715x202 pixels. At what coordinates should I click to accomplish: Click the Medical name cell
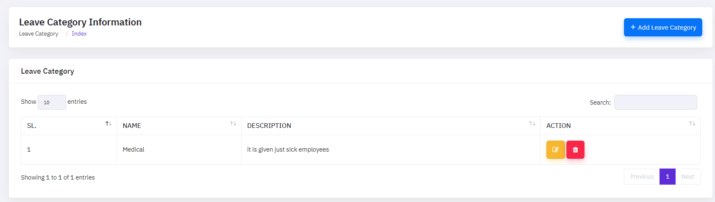tap(133, 149)
